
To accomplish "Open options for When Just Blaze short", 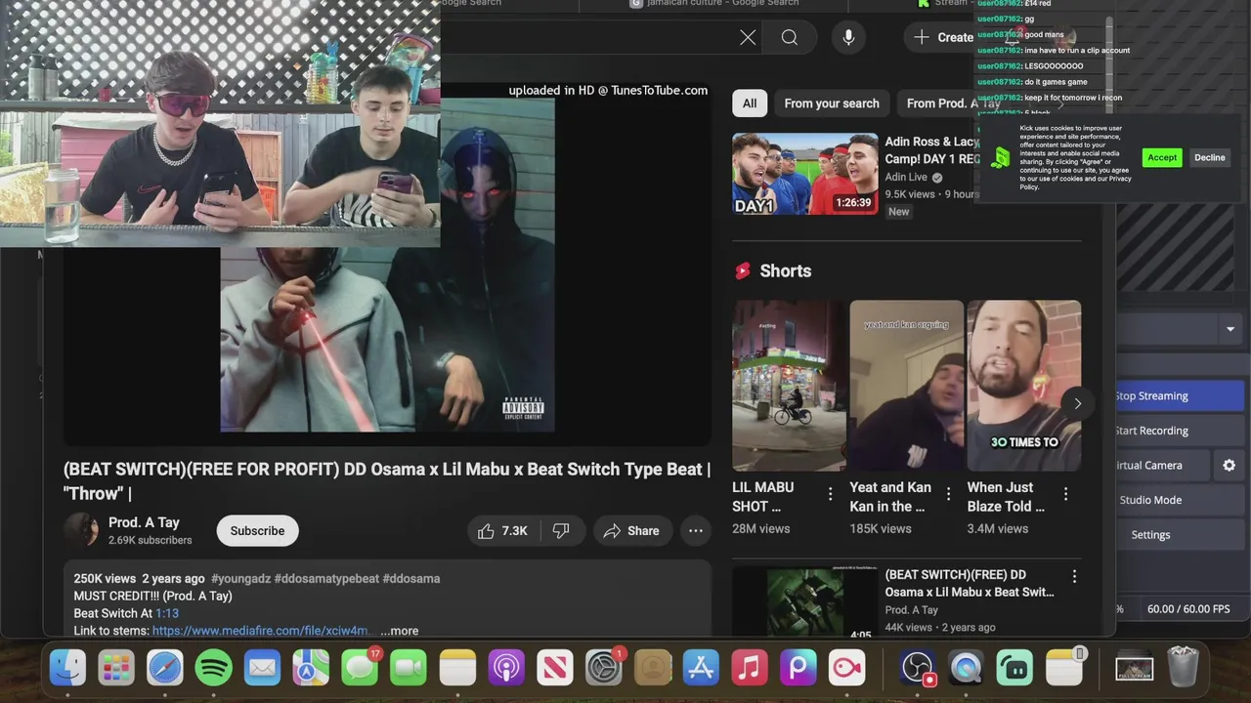I will tap(1065, 494).
